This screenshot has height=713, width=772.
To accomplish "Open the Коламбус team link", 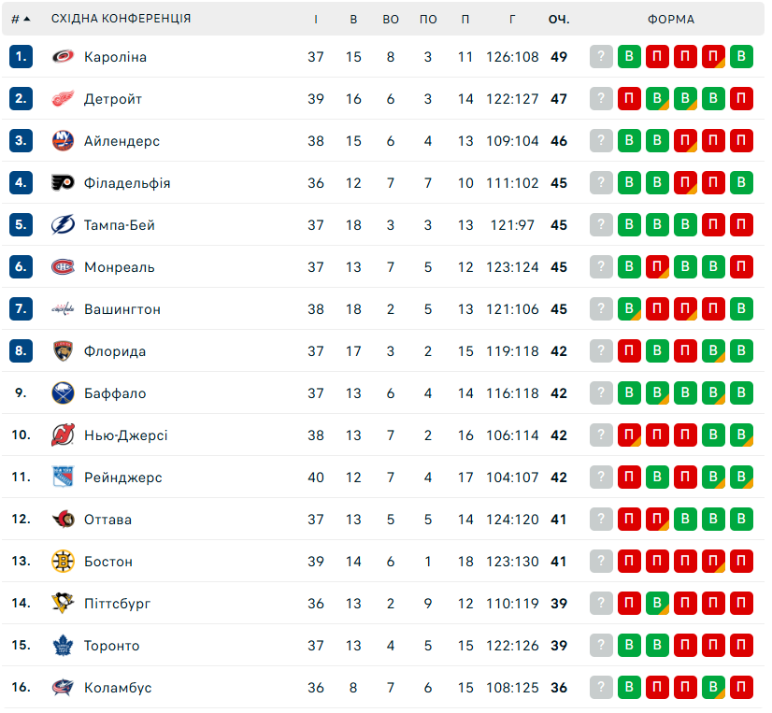I will (x=118, y=688).
